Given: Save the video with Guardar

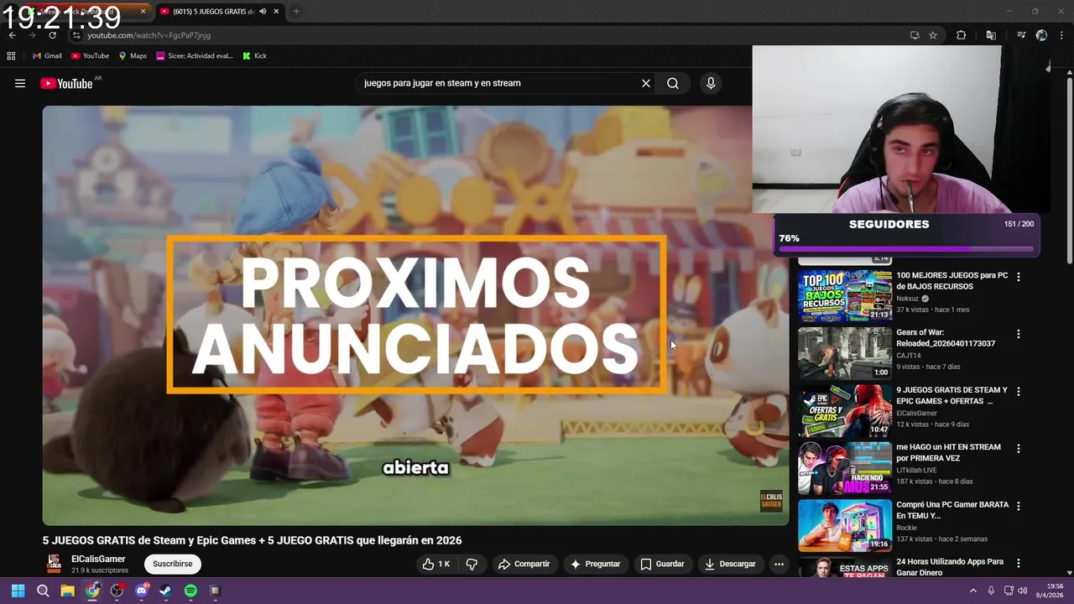Looking at the screenshot, I should coord(662,564).
